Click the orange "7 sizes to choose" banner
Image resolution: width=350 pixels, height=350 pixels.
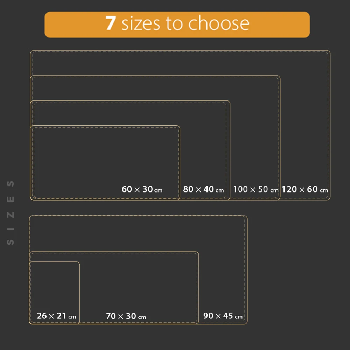tap(177, 24)
